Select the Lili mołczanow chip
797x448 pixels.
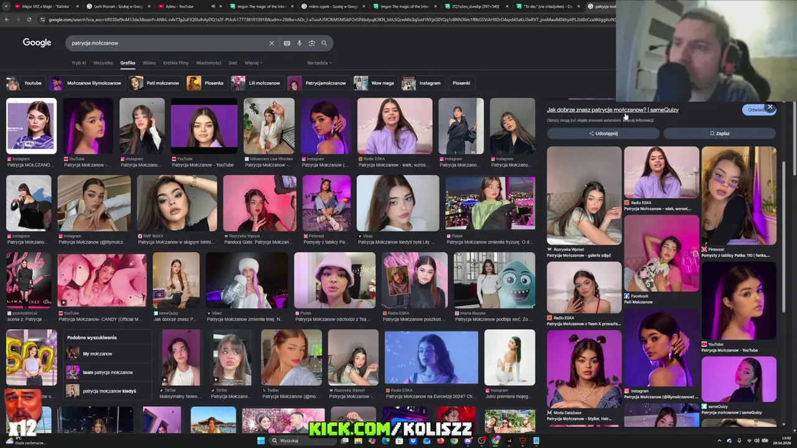pyautogui.click(x=256, y=83)
